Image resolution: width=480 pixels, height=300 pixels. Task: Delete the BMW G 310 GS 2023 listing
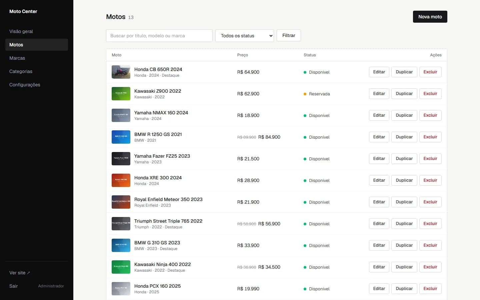(x=430, y=245)
